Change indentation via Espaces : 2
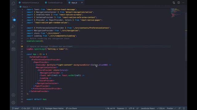 (x=122, y=108)
